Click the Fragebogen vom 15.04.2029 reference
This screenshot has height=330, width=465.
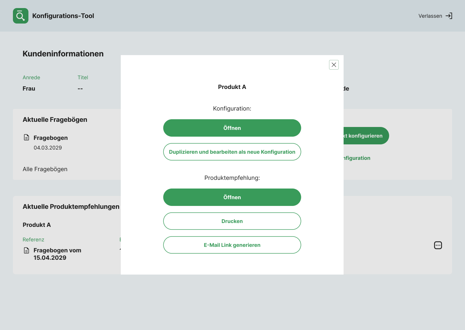pyautogui.click(x=57, y=254)
